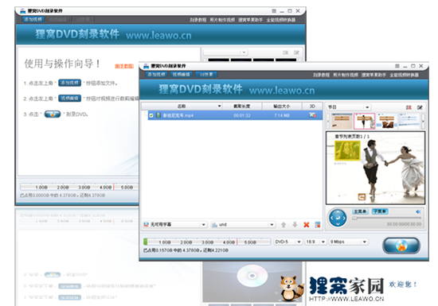Open template dropdown in back window

(x=225, y=52)
